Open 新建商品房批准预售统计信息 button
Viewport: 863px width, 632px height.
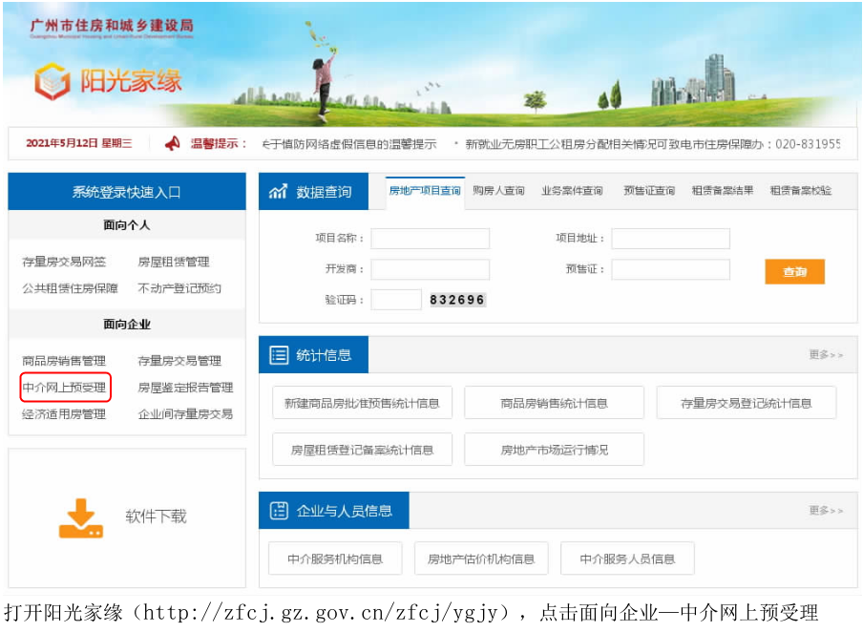(362, 403)
